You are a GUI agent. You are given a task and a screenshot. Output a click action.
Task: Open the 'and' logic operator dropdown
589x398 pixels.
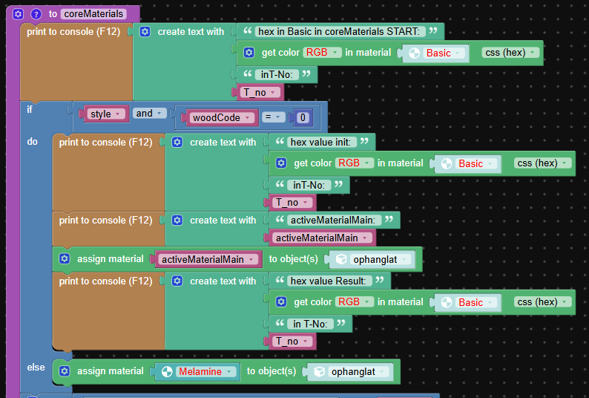149,114
